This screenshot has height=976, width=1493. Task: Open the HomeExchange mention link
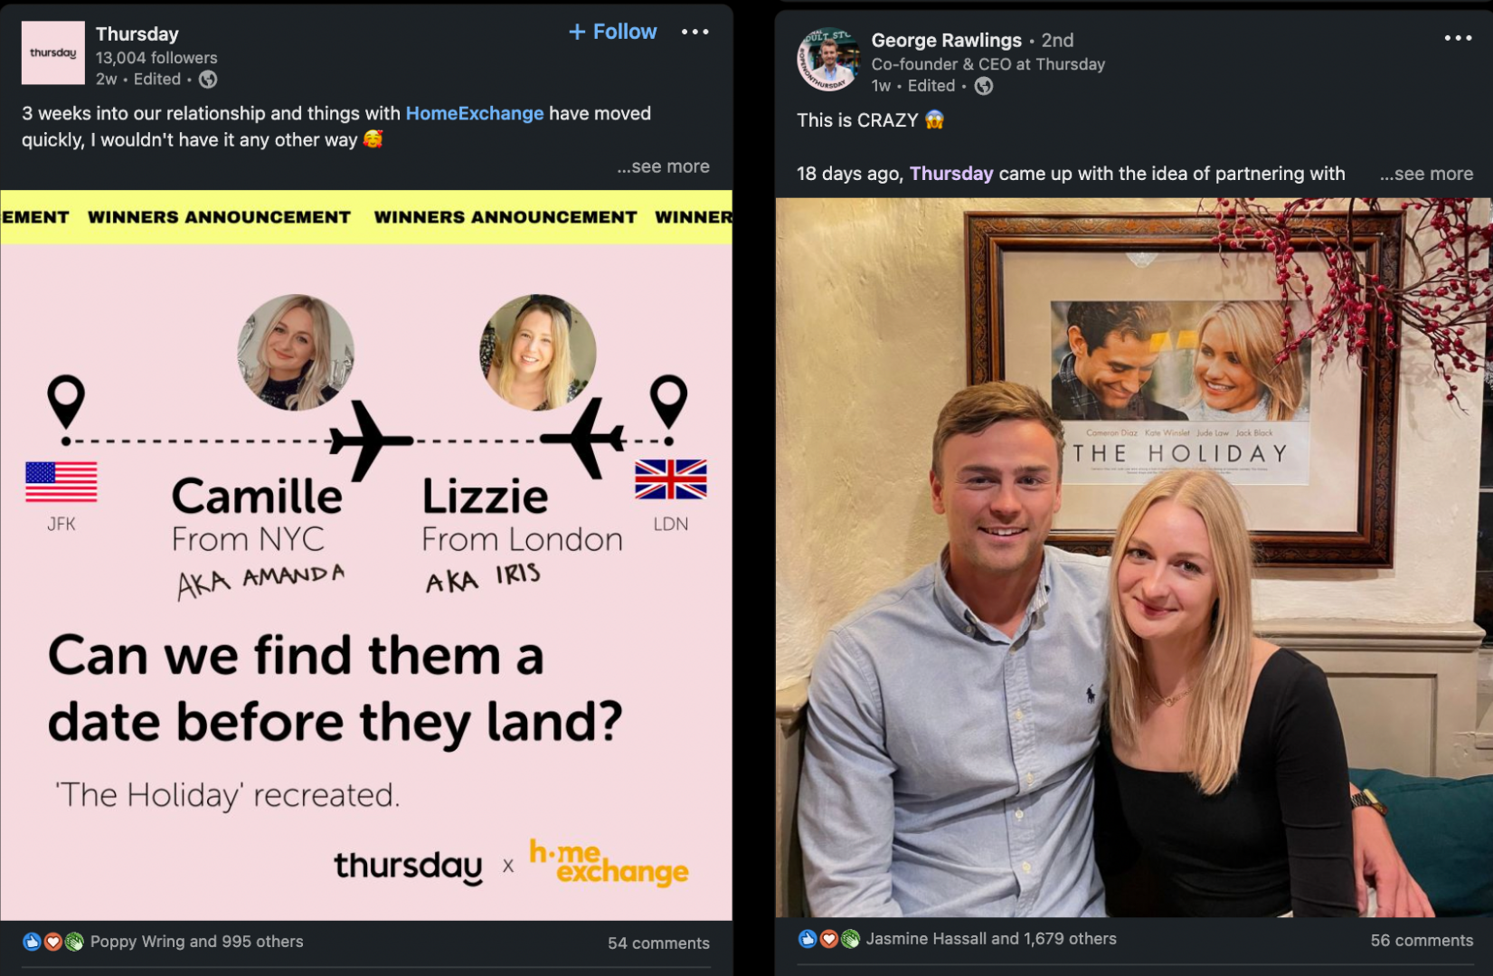(x=475, y=113)
